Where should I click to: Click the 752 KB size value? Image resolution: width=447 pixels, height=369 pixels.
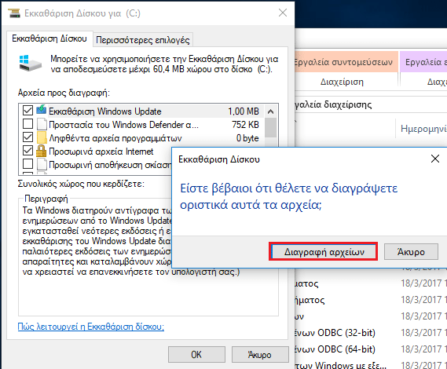[x=245, y=125]
